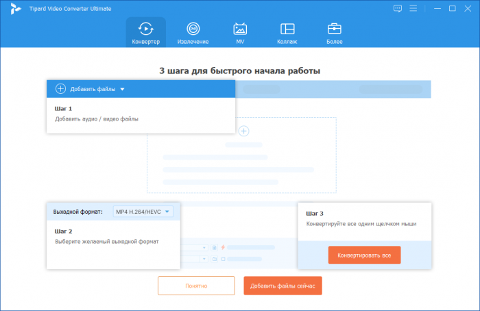Click the Выходной формат label
Viewport: 480px width, 311px height.
click(77, 212)
